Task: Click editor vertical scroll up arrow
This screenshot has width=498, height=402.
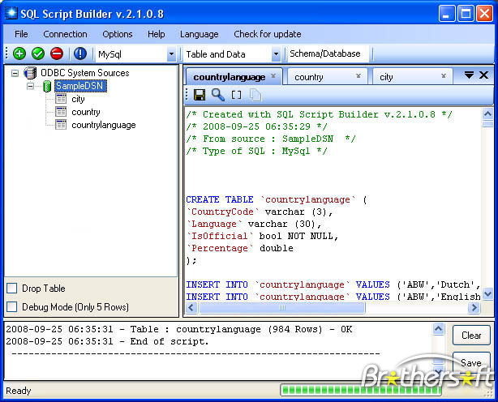Action: [x=487, y=113]
